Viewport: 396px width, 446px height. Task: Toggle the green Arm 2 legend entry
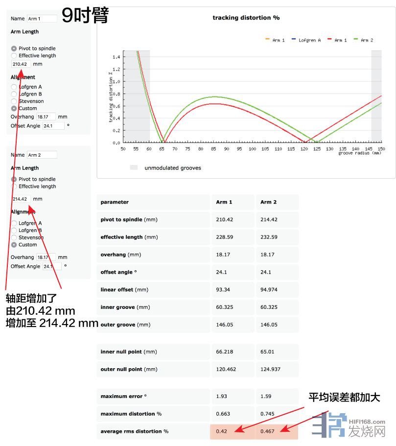[363, 40]
